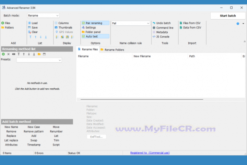Add a Remove method
The height and width of the screenshot is (165, 247).
11,131
